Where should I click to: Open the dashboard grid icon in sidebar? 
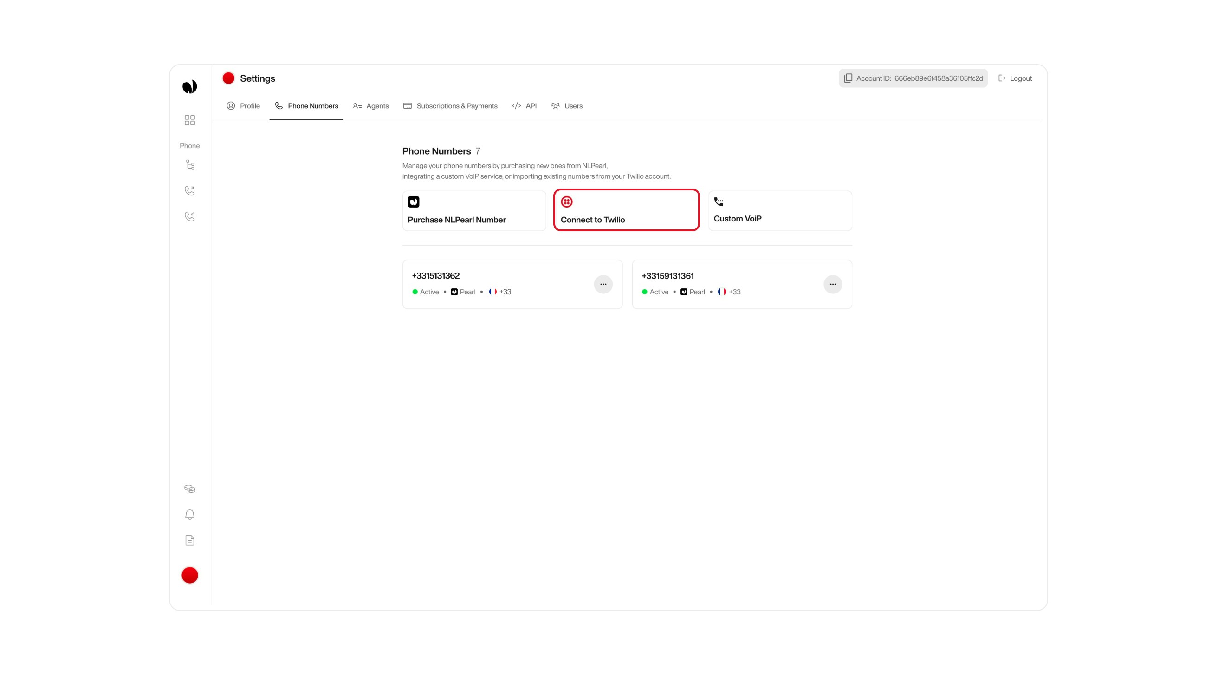(189, 120)
